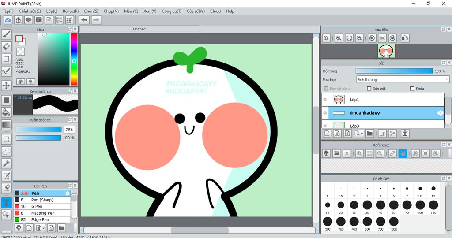Click the speech bubble toolbar icon
Screen dimensions: 452x238
click(x=28, y=20)
